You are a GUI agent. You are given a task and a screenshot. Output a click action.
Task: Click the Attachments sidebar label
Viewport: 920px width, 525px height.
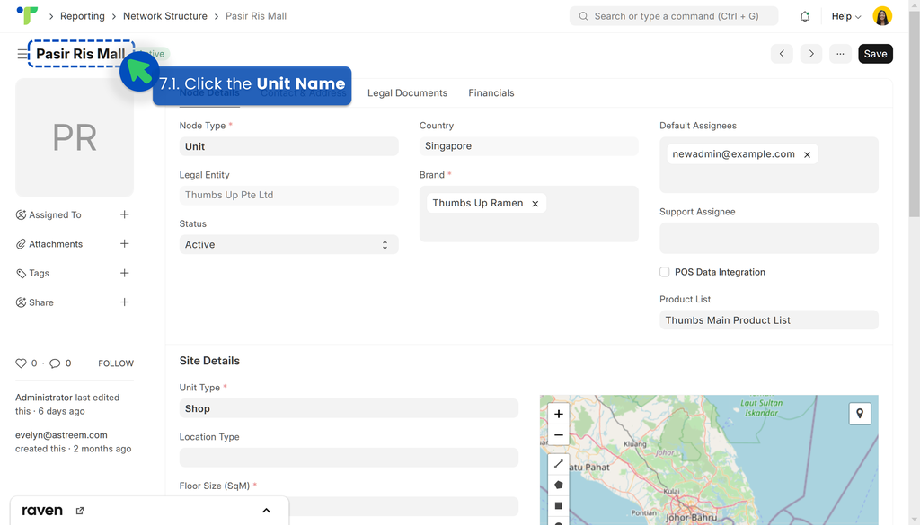(56, 244)
